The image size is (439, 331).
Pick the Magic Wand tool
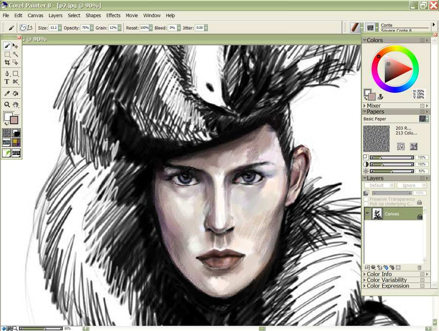tap(16, 54)
